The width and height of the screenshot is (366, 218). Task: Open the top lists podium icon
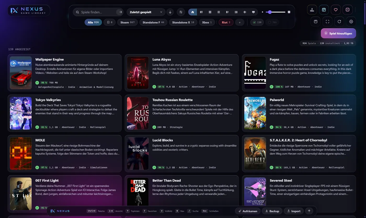(x=312, y=10)
